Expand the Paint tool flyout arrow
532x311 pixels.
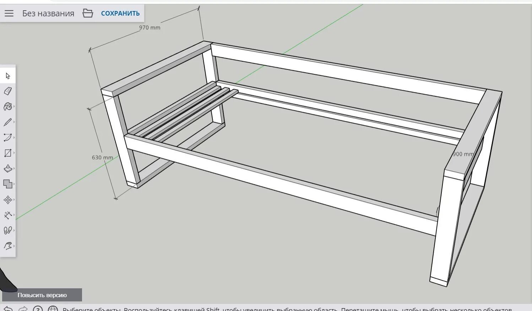point(14,106)
